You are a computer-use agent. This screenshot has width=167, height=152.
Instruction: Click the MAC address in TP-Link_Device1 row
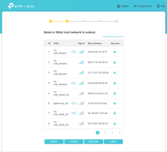pos(98,52)
